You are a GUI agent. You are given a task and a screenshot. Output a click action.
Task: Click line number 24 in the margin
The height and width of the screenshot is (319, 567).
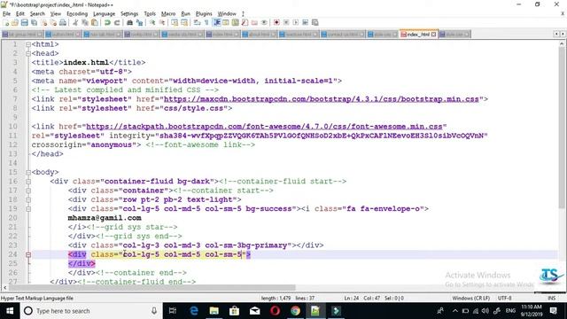[12, 254]
